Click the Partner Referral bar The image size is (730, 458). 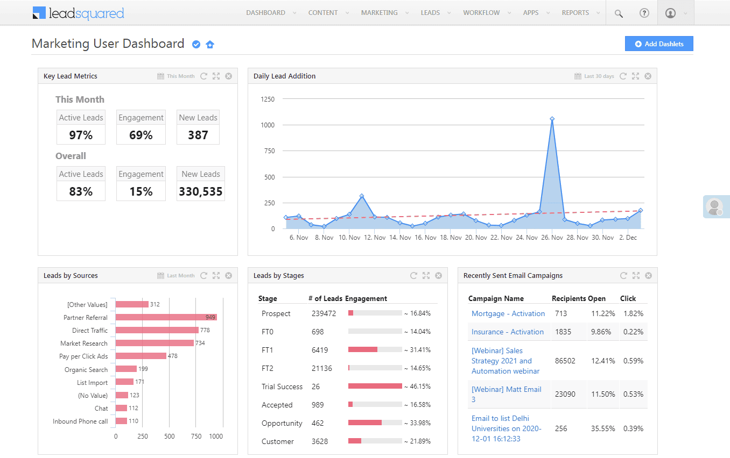(166, 317)
